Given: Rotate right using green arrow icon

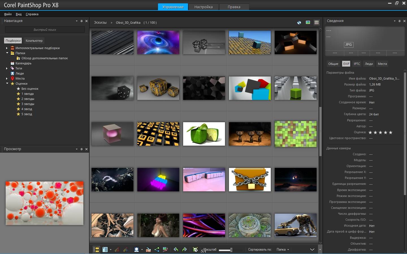Looking at the screenshot, I should (x=185, y=249).
